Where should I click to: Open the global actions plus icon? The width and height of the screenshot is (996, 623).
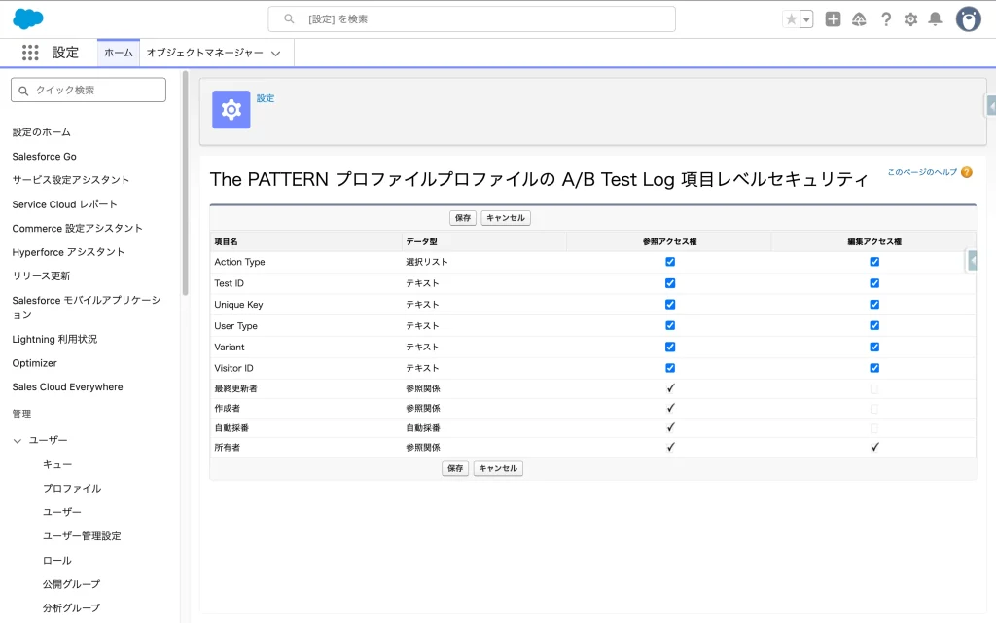pyautogui.click(x=833, y=19)
